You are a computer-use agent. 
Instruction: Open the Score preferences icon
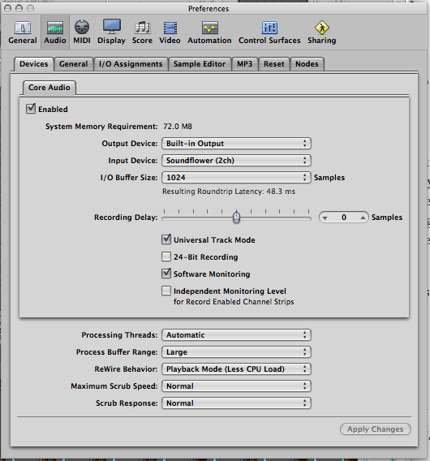click(142, 32)
